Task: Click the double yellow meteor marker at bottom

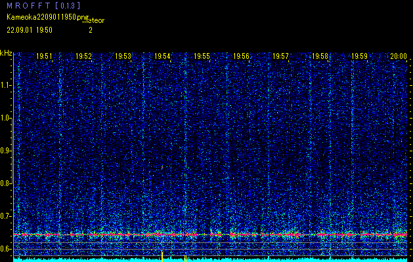Action: click(x=185, y=258)
